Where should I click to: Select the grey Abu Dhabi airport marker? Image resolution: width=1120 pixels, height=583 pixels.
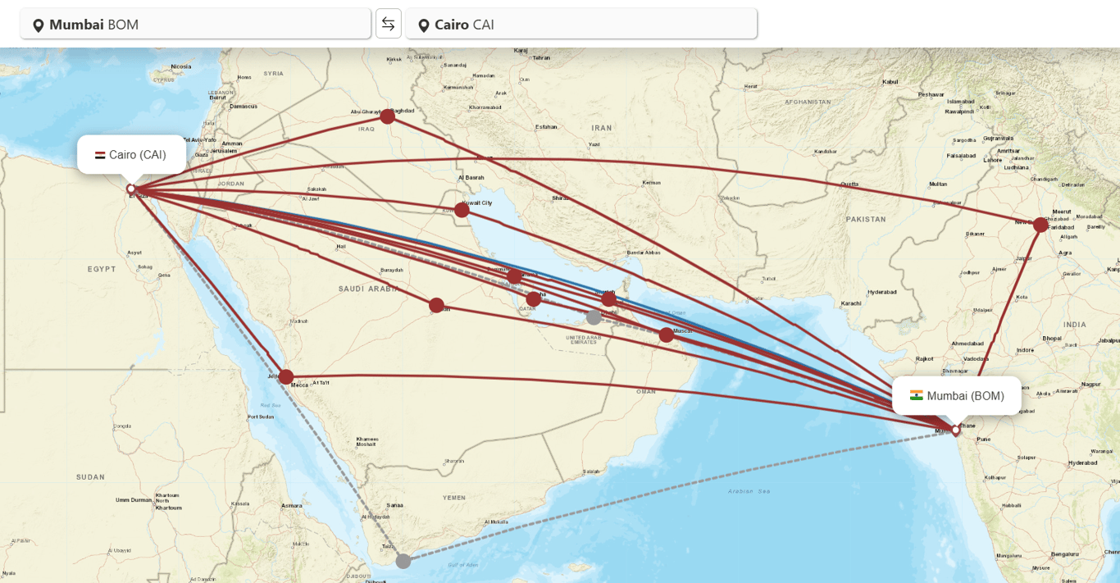[594, 317]
